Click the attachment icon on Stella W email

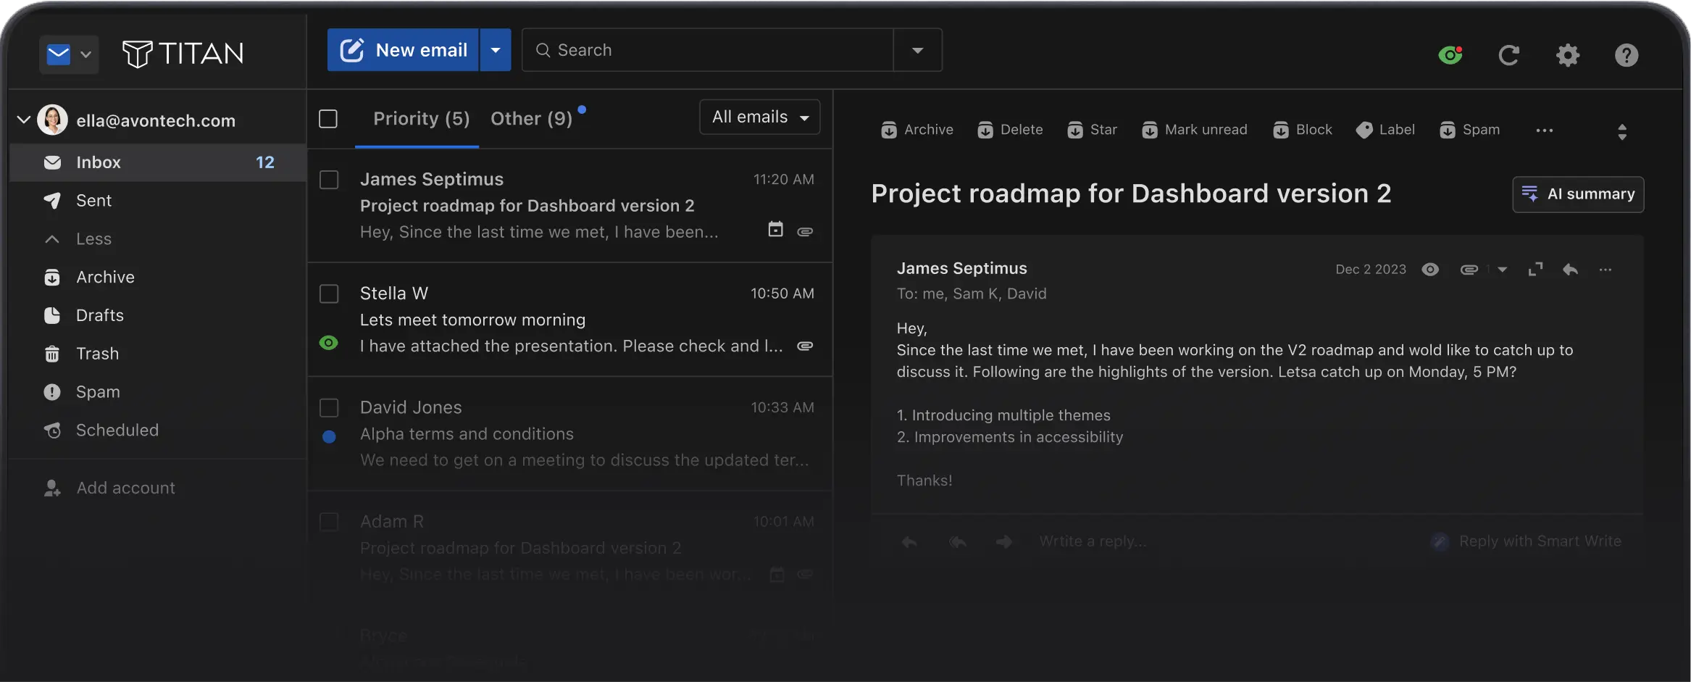(x=805, y=346)
